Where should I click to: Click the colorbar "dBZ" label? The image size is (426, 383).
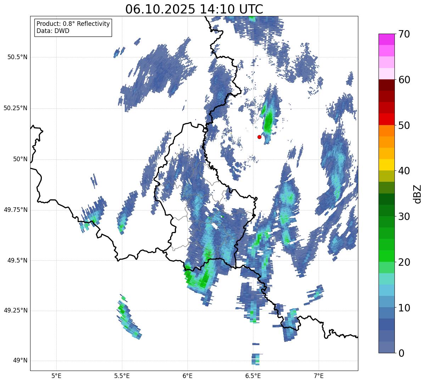click(417, 193)
